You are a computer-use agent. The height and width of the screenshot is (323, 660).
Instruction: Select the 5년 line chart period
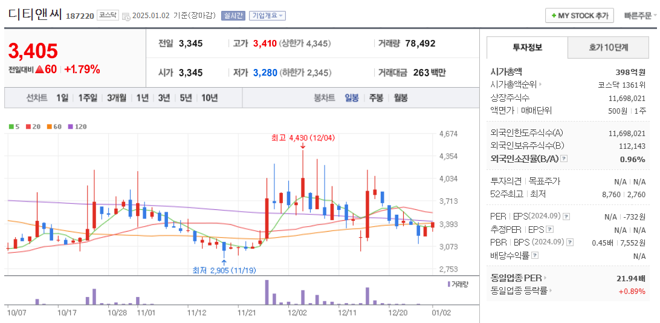(x=186, y=98)
